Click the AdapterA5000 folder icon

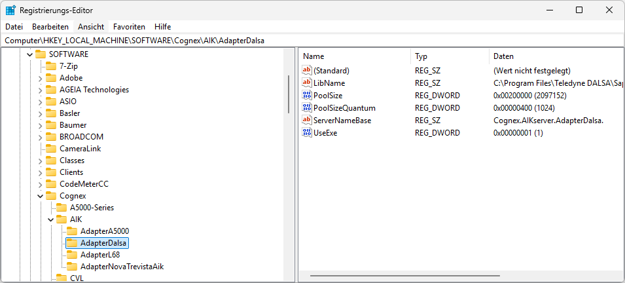click(x=72, y=231)
